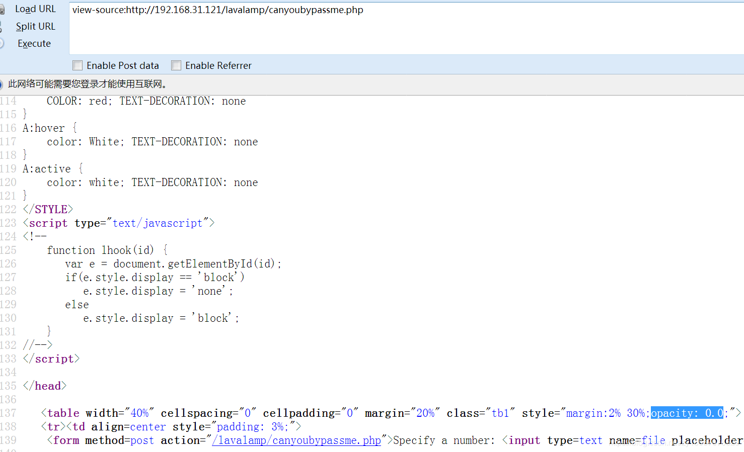Click the network login notification icon
744x452 pixels.
click(x=2, y=84)
